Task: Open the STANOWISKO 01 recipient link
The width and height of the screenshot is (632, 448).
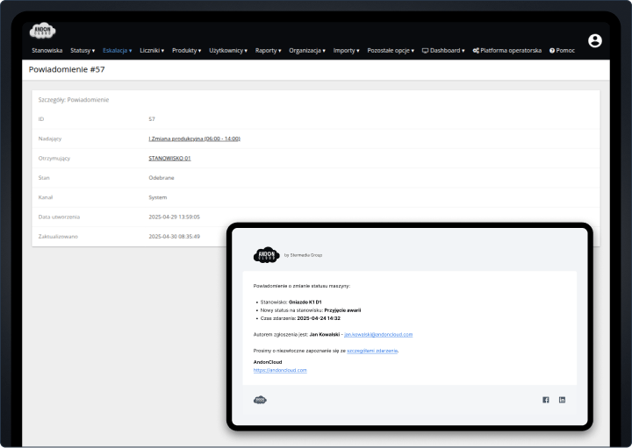Action: [169, 159]
